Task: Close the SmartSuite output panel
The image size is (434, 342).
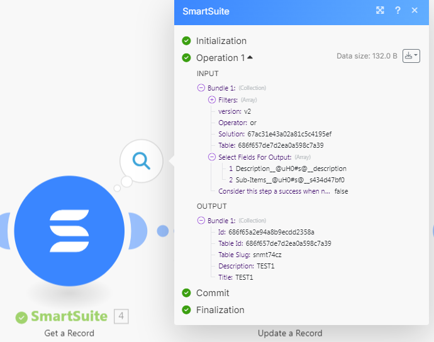Action: [415, 10]
